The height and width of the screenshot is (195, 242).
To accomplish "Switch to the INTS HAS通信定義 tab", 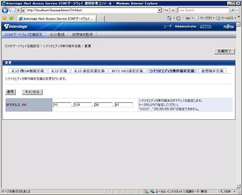I will (127, 71).
